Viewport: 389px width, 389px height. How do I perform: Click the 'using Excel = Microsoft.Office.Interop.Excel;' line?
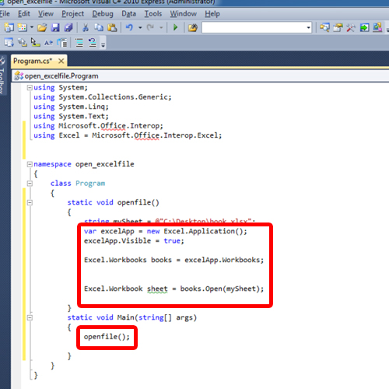128,135
